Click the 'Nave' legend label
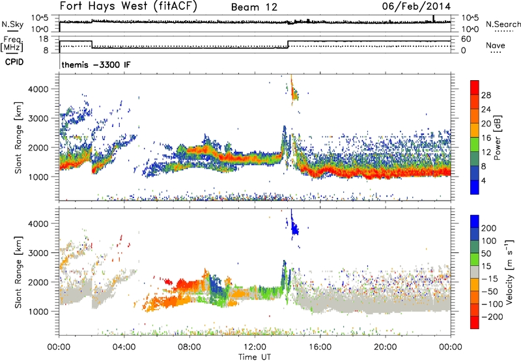The image size is (521, 361). pyautogui.click(x=496, y=45)
